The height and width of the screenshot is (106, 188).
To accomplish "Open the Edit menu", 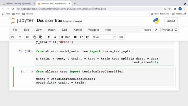I will 26,30.
